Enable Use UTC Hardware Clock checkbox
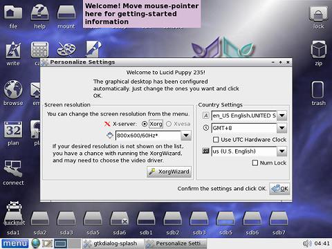Screen dimensions: 332x249 (x=216, y=140)
